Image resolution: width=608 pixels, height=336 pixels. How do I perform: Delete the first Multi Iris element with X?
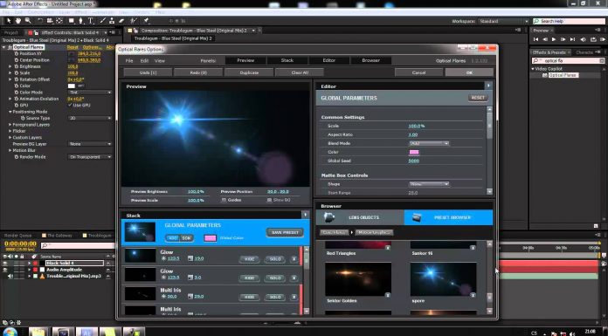click(294, 297)
